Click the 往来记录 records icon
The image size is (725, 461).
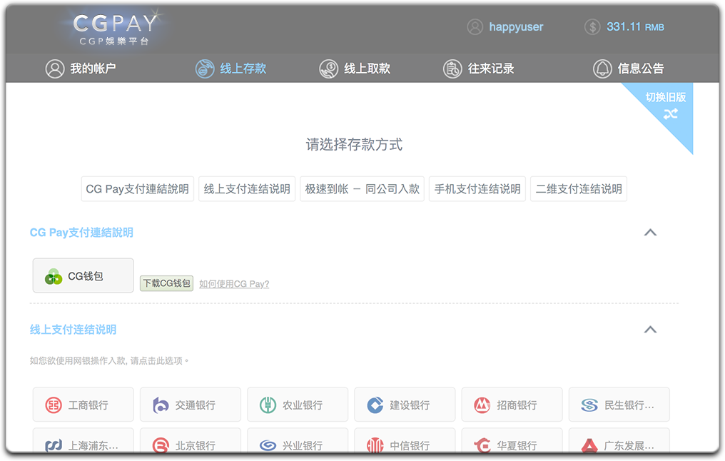click(452, 69)
